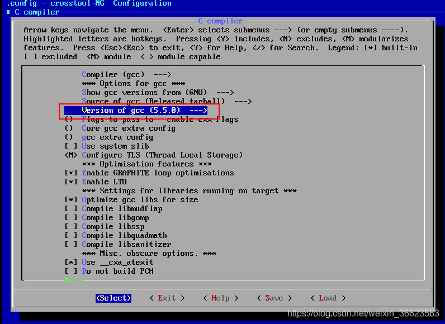Change Configure TLS (Thread Local Storage) state
445x324 pixels.
[154, 155]
